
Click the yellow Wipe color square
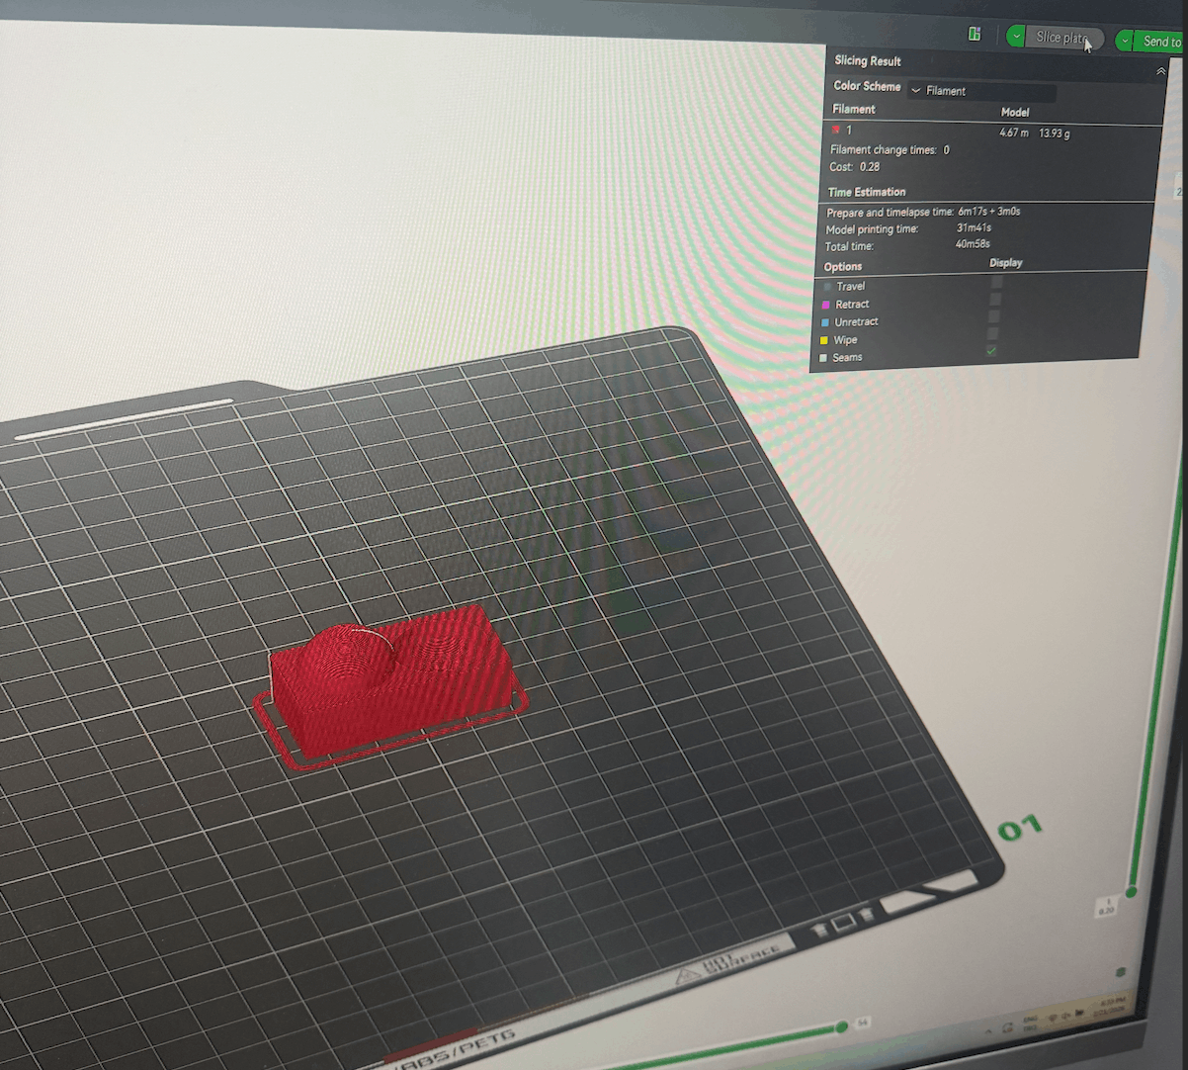tap(824, 340)
